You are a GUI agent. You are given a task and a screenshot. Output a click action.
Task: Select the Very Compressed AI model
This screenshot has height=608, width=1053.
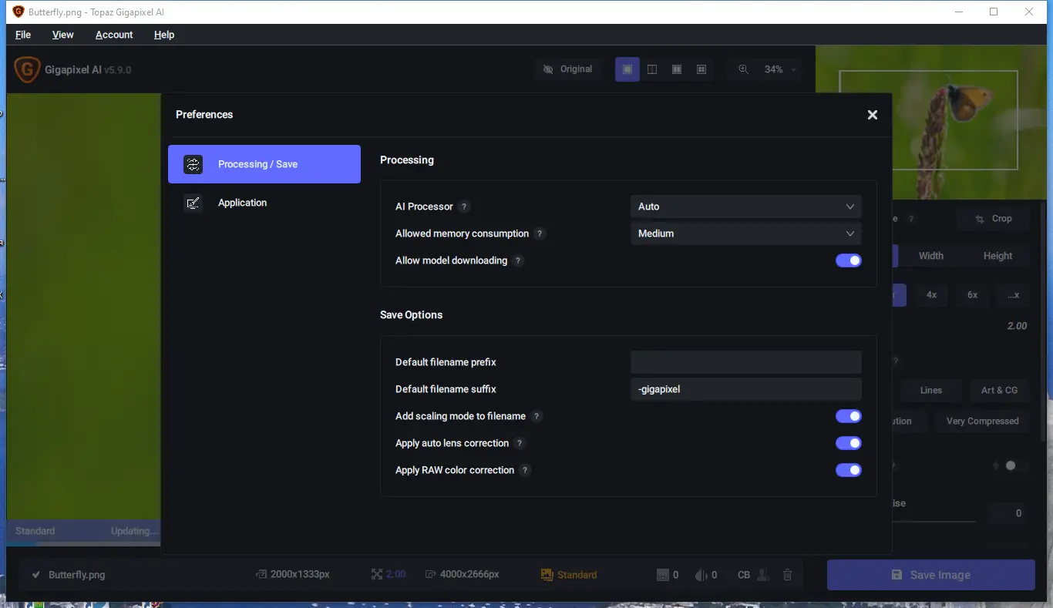[x=983, y=422]
